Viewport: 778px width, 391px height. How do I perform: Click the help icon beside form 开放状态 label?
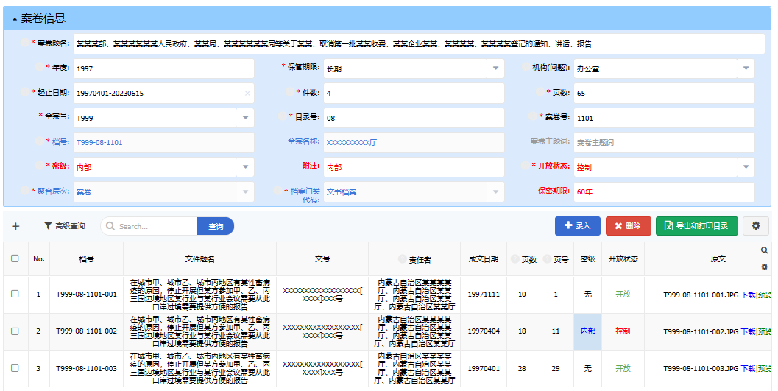[526, 165]
